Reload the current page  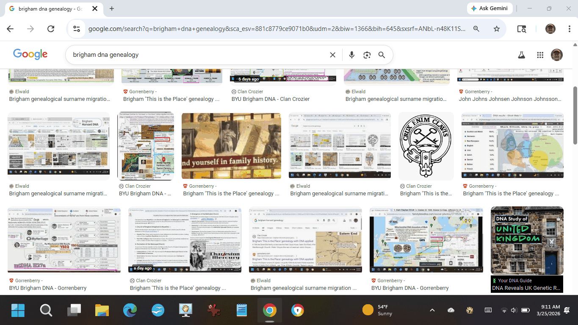point(51,29)
